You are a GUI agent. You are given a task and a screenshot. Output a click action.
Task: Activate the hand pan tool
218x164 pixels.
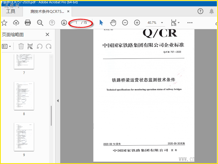113,23
